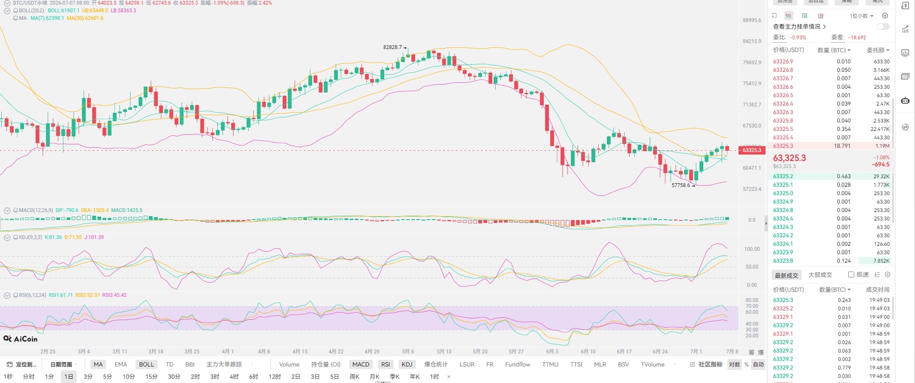Show sell orders only in order book
The height and width of the screenshot is (383, 915).
click(821, 16)
